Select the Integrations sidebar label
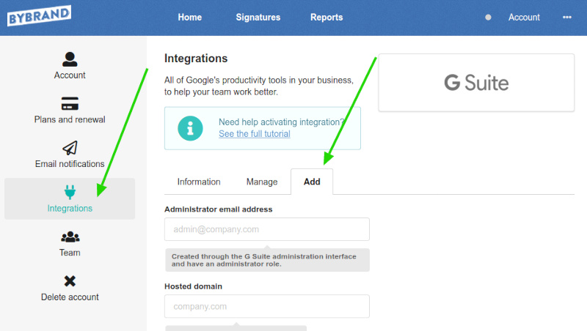The image size is (587, 331). [70, 209]
